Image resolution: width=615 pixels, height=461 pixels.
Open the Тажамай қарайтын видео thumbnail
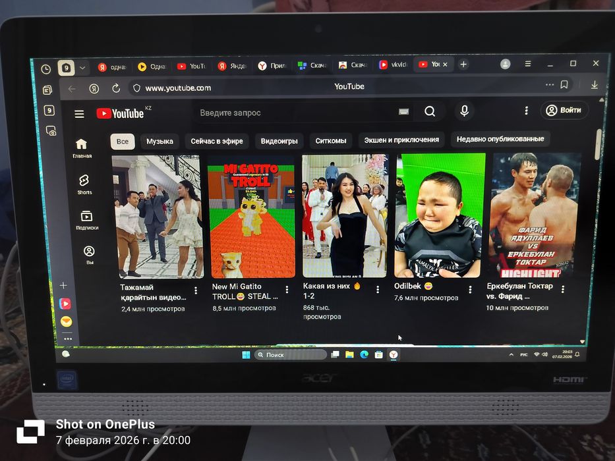[158, 217]
